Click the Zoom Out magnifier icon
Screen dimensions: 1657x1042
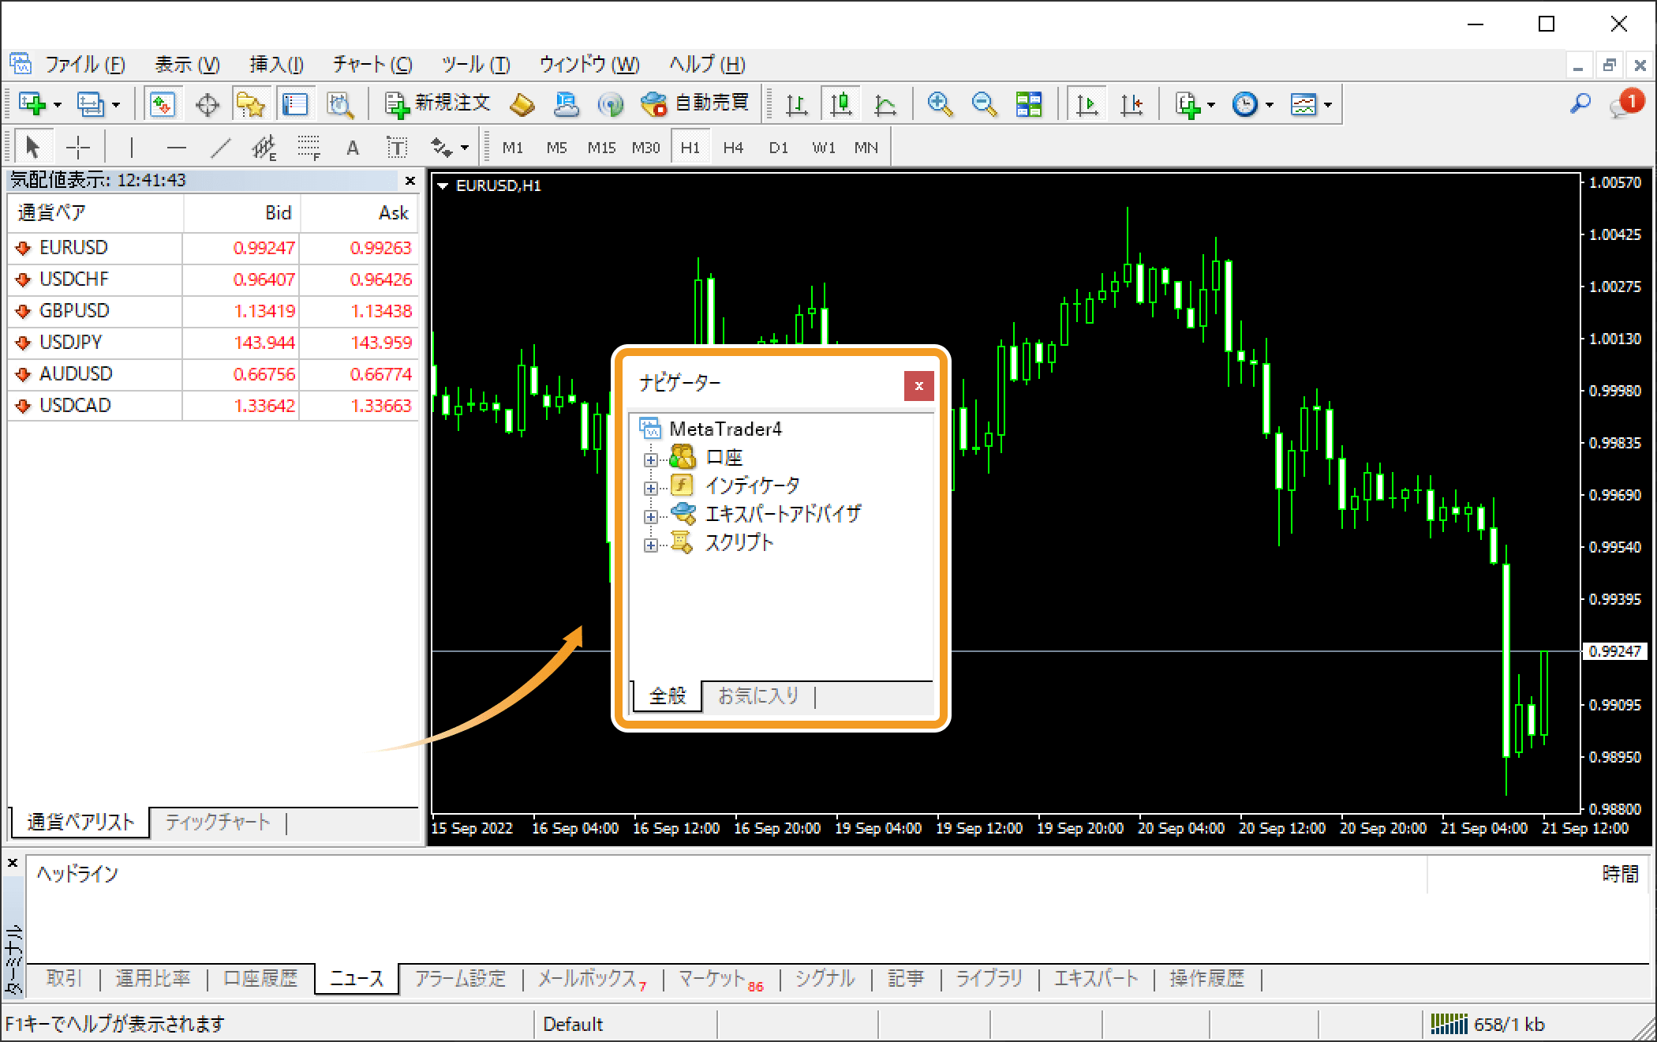[x=983, y=104]
